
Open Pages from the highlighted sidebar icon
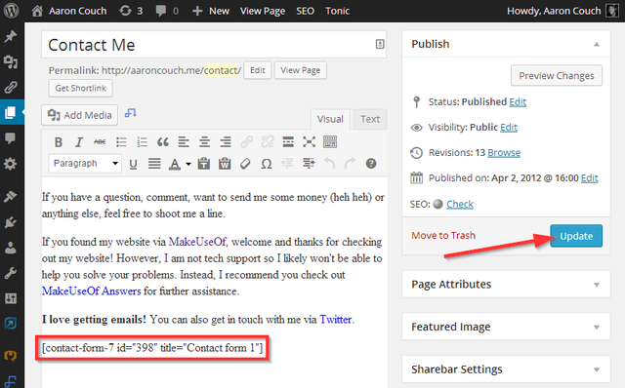coord(11,113)
